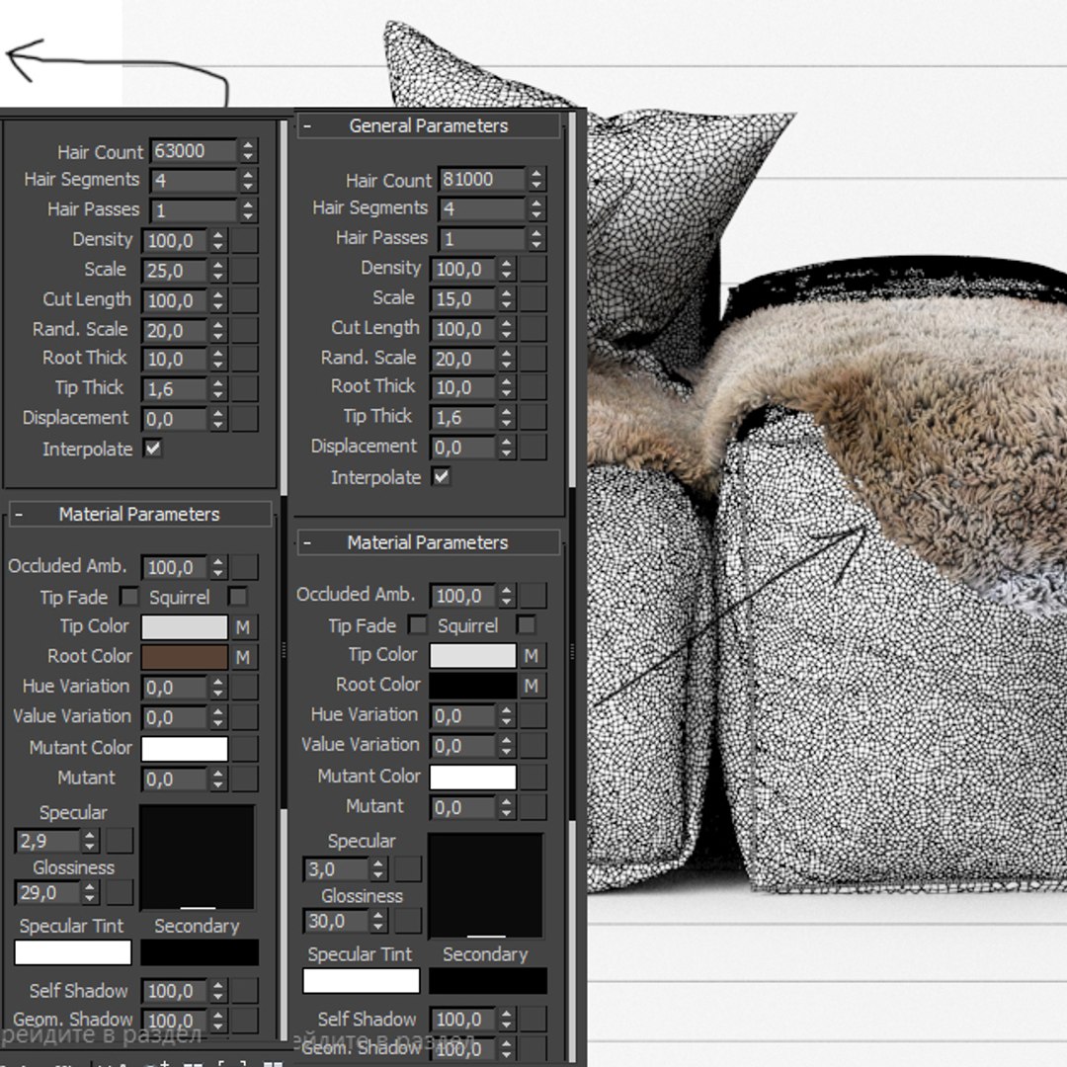1067x1067 pixels.
Task: Click Hair Count 81000 spinner arrows
Action: [x=536, y=180]
